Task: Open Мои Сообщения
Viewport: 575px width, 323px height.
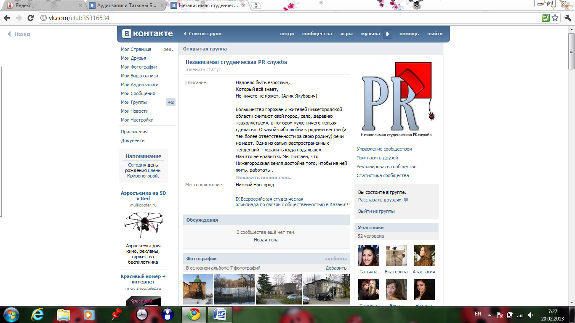Action: pyautogui.click(x=138, y=93)
